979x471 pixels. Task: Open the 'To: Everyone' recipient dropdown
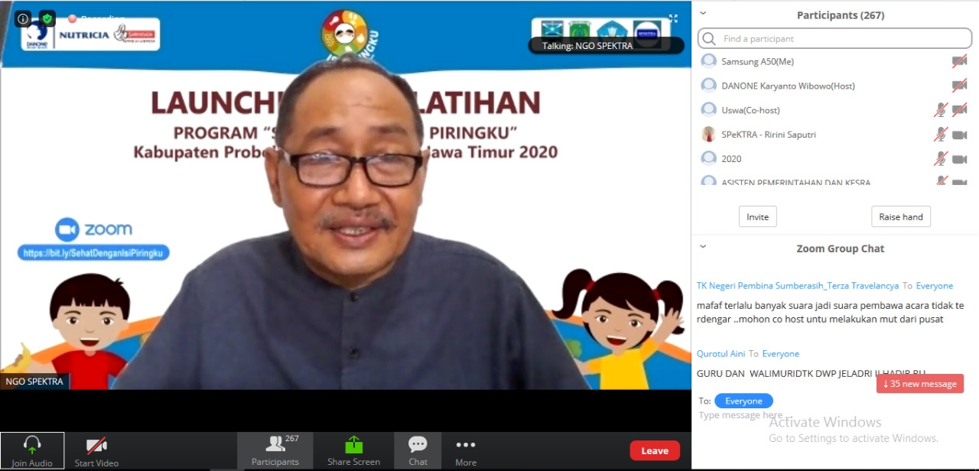click(743, 401)
